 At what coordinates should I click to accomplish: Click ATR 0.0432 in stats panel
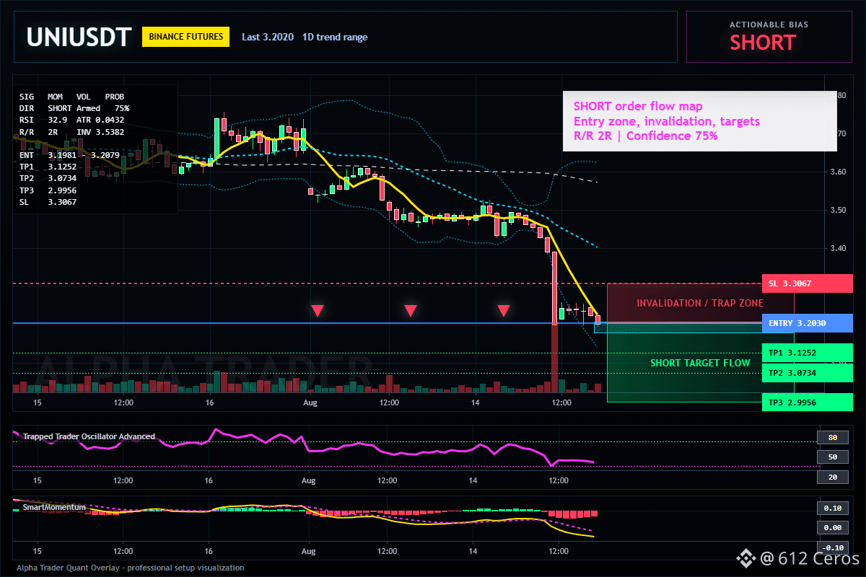(100, 119)
